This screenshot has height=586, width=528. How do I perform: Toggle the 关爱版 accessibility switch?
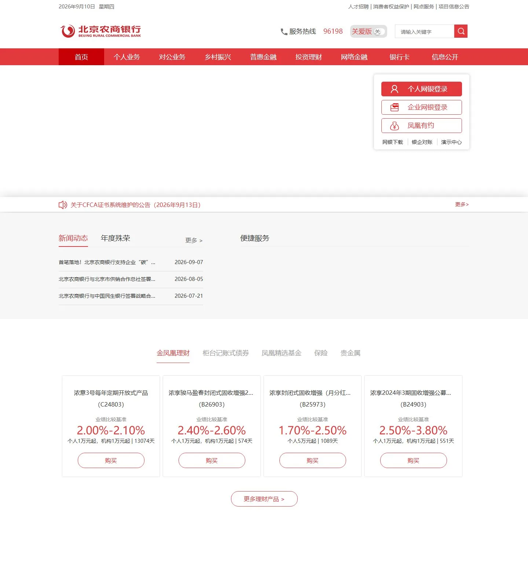point(379,31)
